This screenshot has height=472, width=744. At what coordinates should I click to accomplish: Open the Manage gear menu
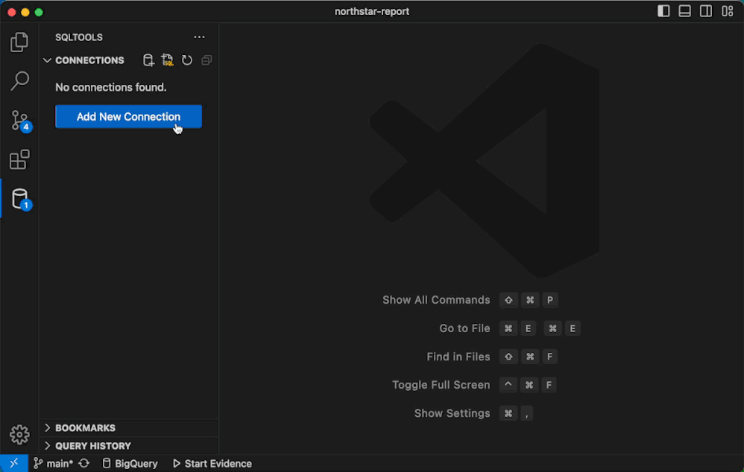19,434
